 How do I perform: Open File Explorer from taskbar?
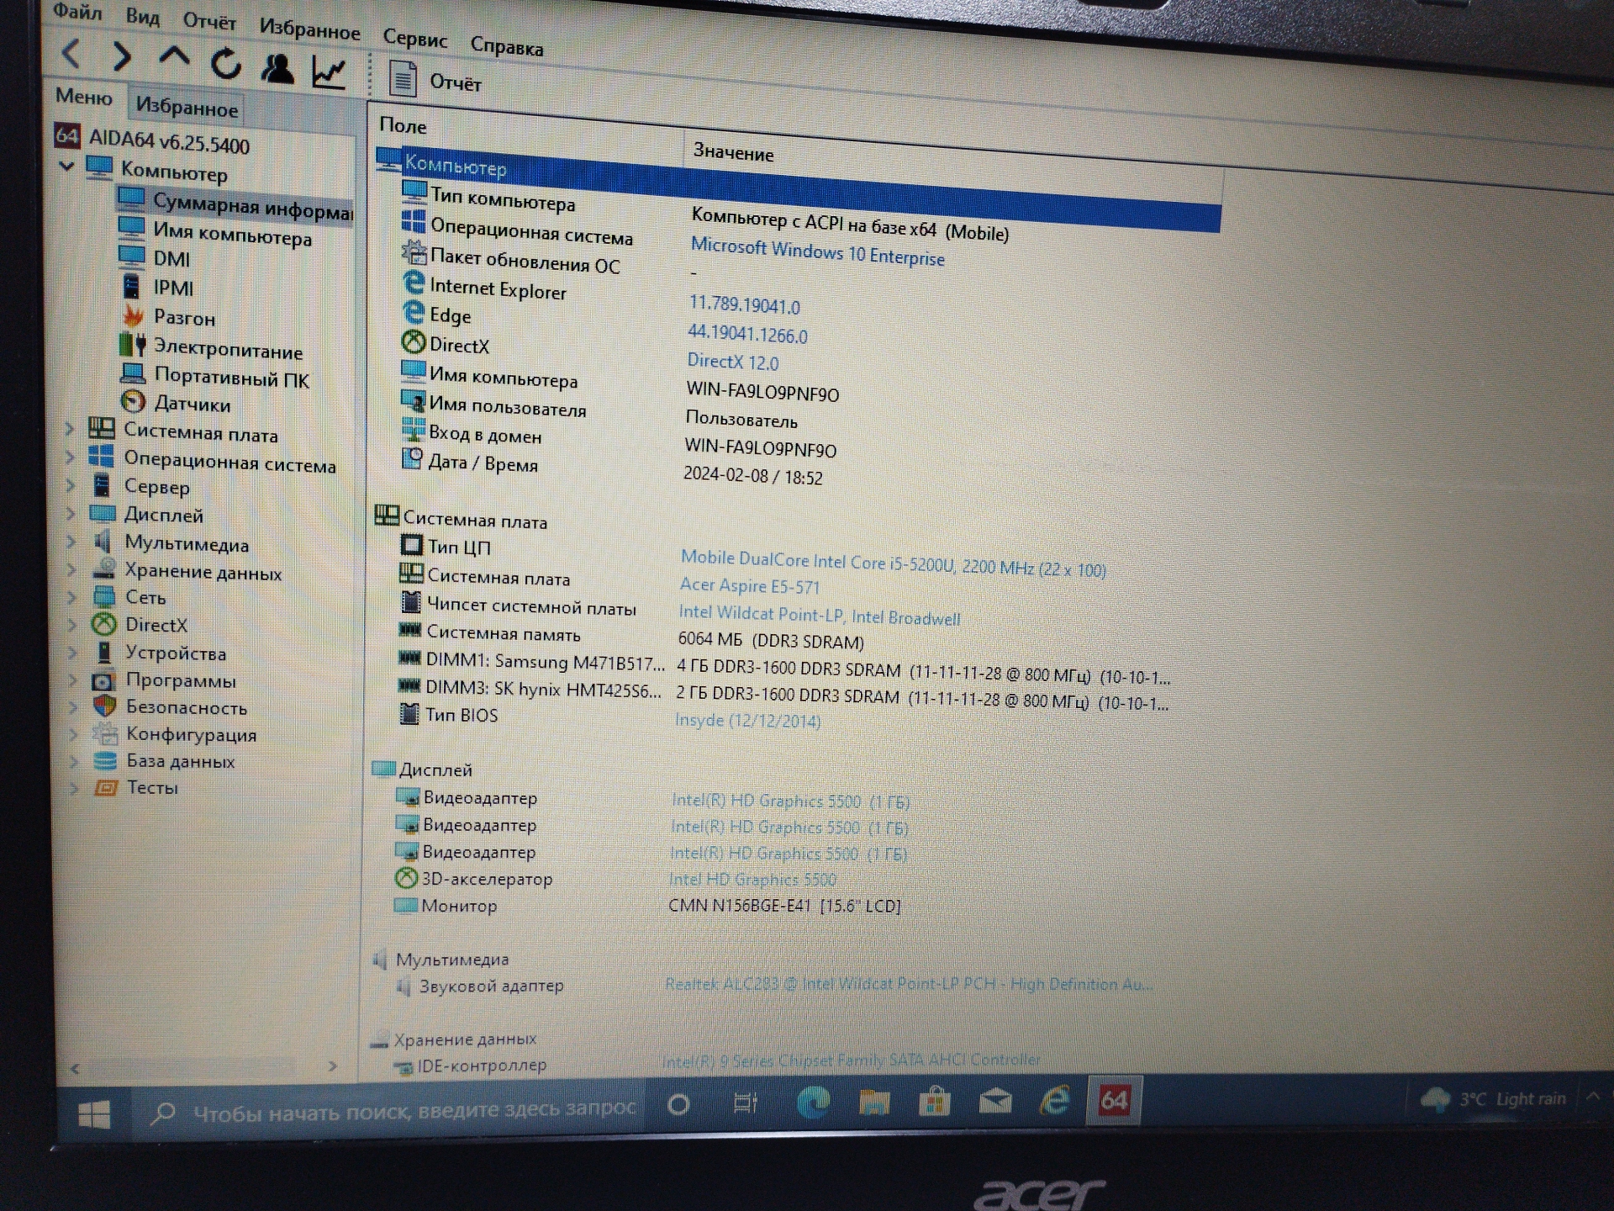tap(874, 1102)
